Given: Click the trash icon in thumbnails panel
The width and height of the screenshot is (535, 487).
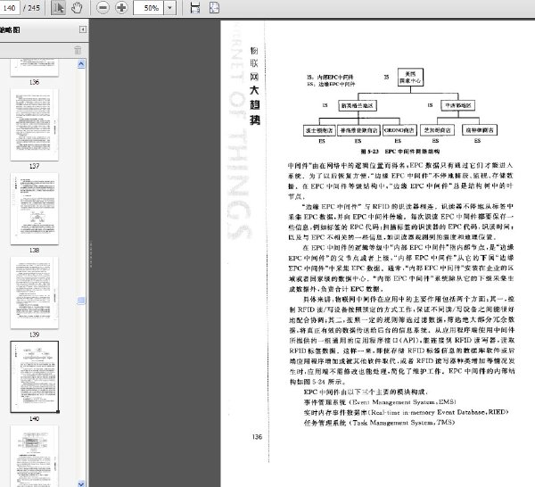Looking at the screenshot, I should [78, 50].
